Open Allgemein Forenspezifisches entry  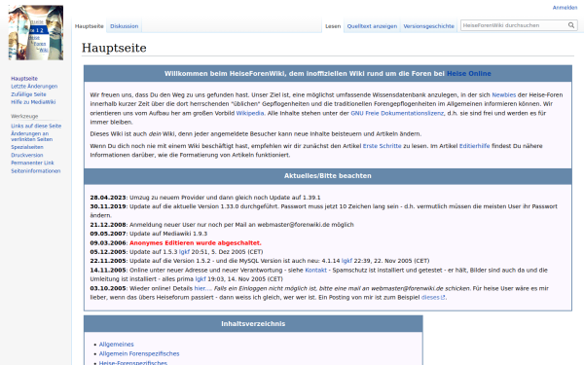click(139, 354)
